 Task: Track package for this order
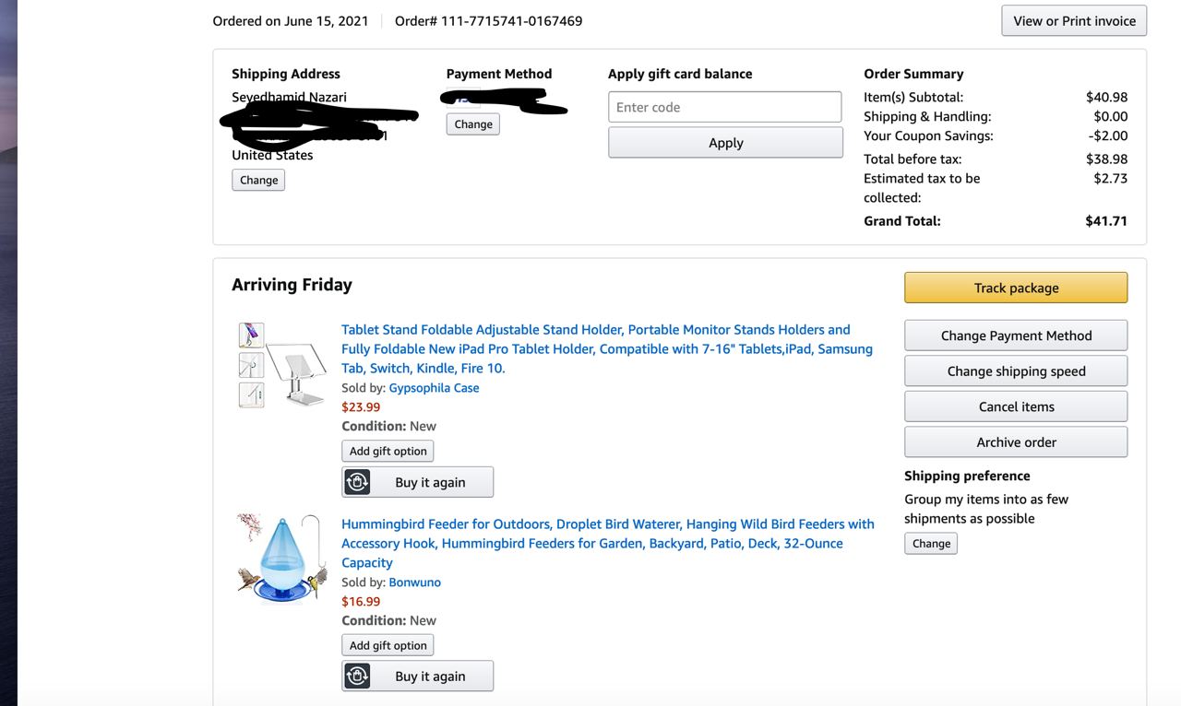coord(1016,288)
